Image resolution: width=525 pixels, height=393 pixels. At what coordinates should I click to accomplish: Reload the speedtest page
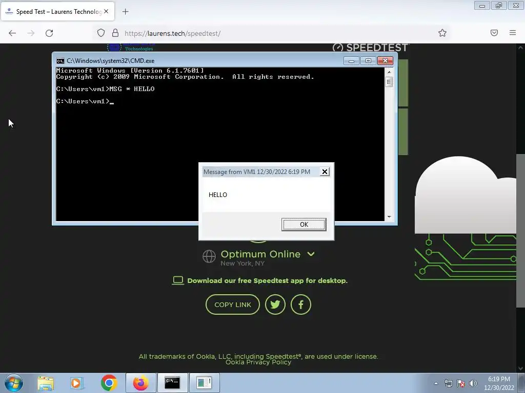point(49,33)
